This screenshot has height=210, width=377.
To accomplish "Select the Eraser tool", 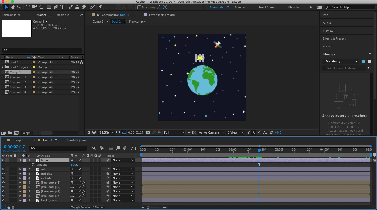I will coord(84,7).
